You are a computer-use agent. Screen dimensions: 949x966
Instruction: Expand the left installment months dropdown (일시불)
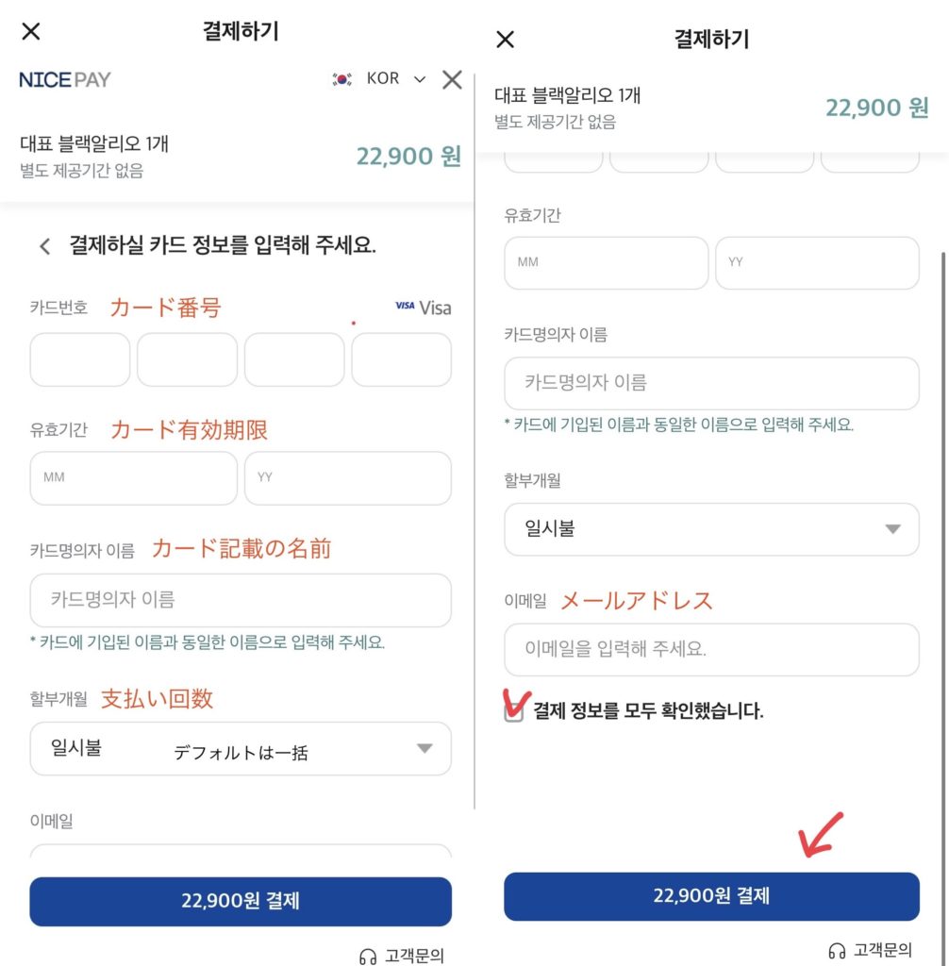241,749
